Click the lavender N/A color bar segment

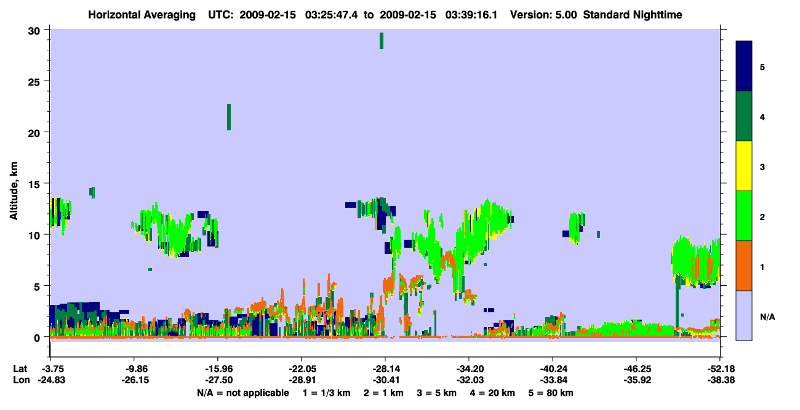(744, 315)
